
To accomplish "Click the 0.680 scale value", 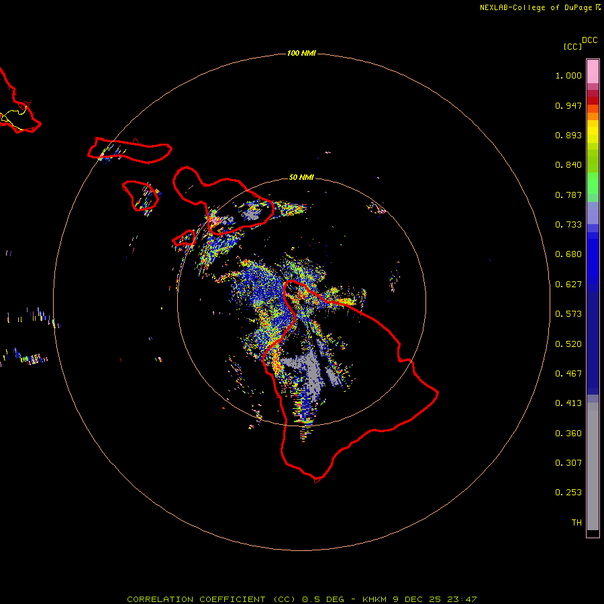I will click(568, 254).
